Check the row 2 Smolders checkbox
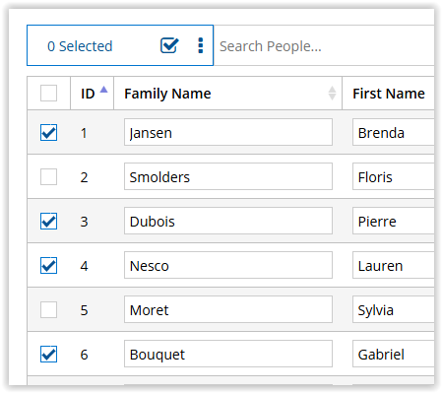The height and width of the screenshot is (393, 442). tap(48, 177)
